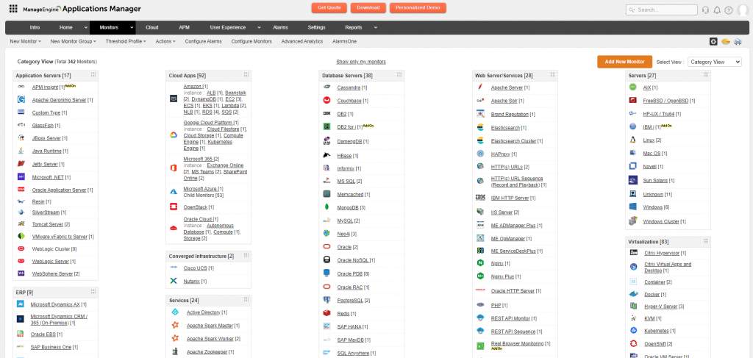Click the Docker whale icon
The image size is (753, 358).
pos(634,294)
